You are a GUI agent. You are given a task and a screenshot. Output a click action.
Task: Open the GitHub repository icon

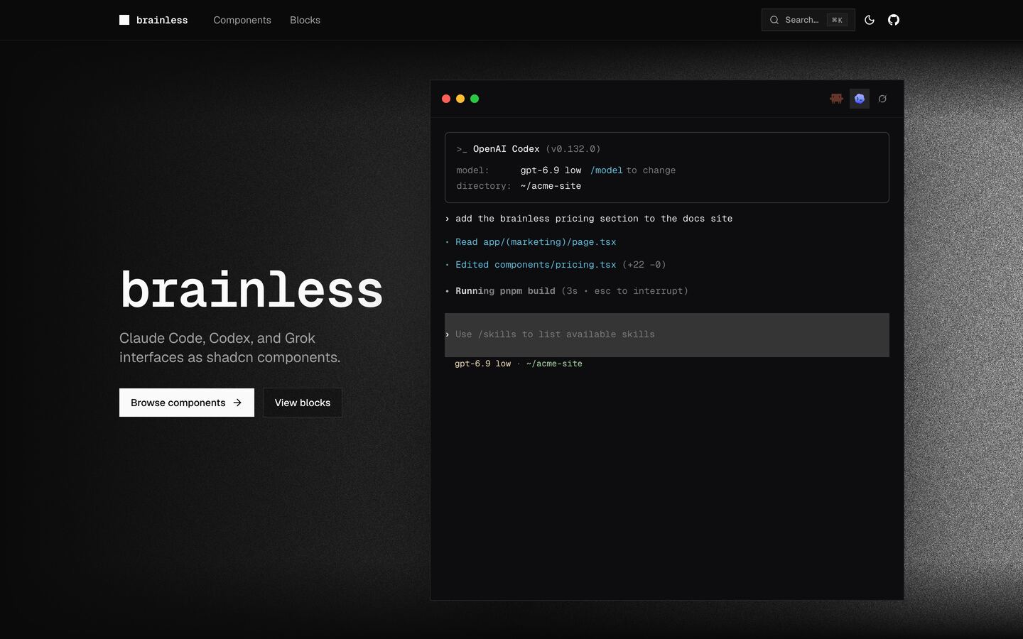click(894, 20)
